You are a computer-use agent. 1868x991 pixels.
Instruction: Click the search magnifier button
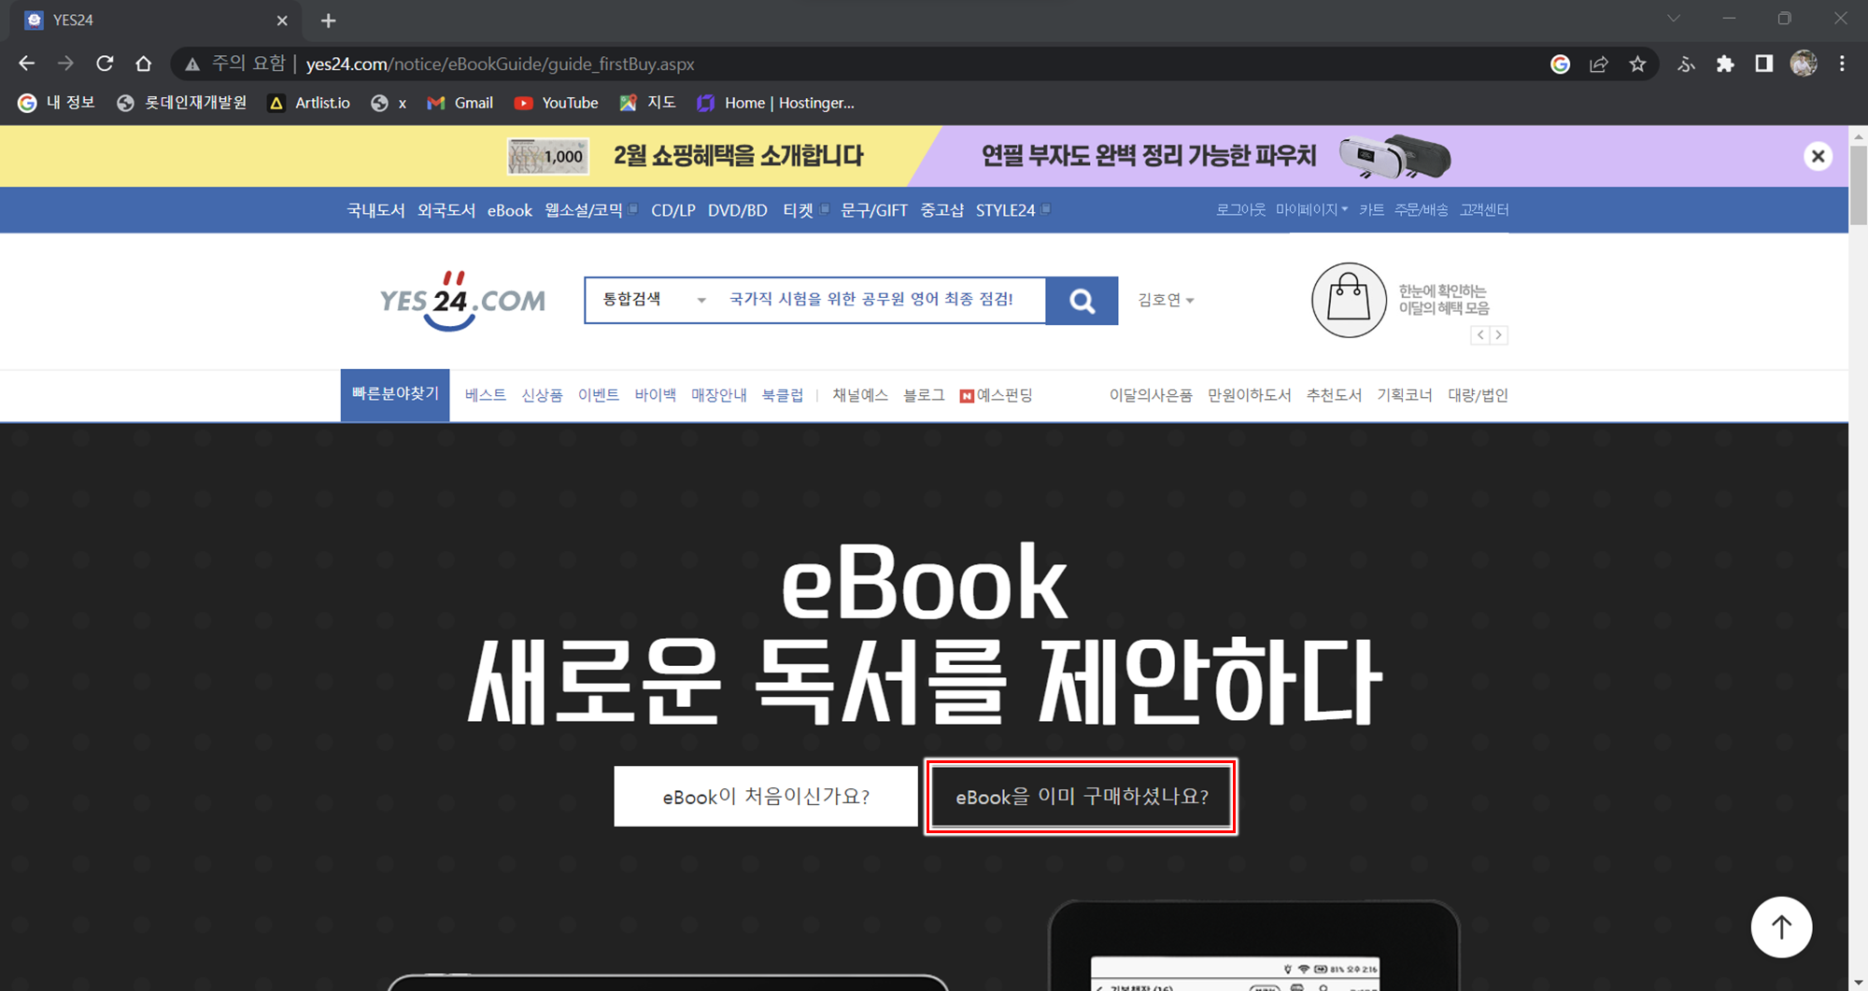coord(1082,301)
